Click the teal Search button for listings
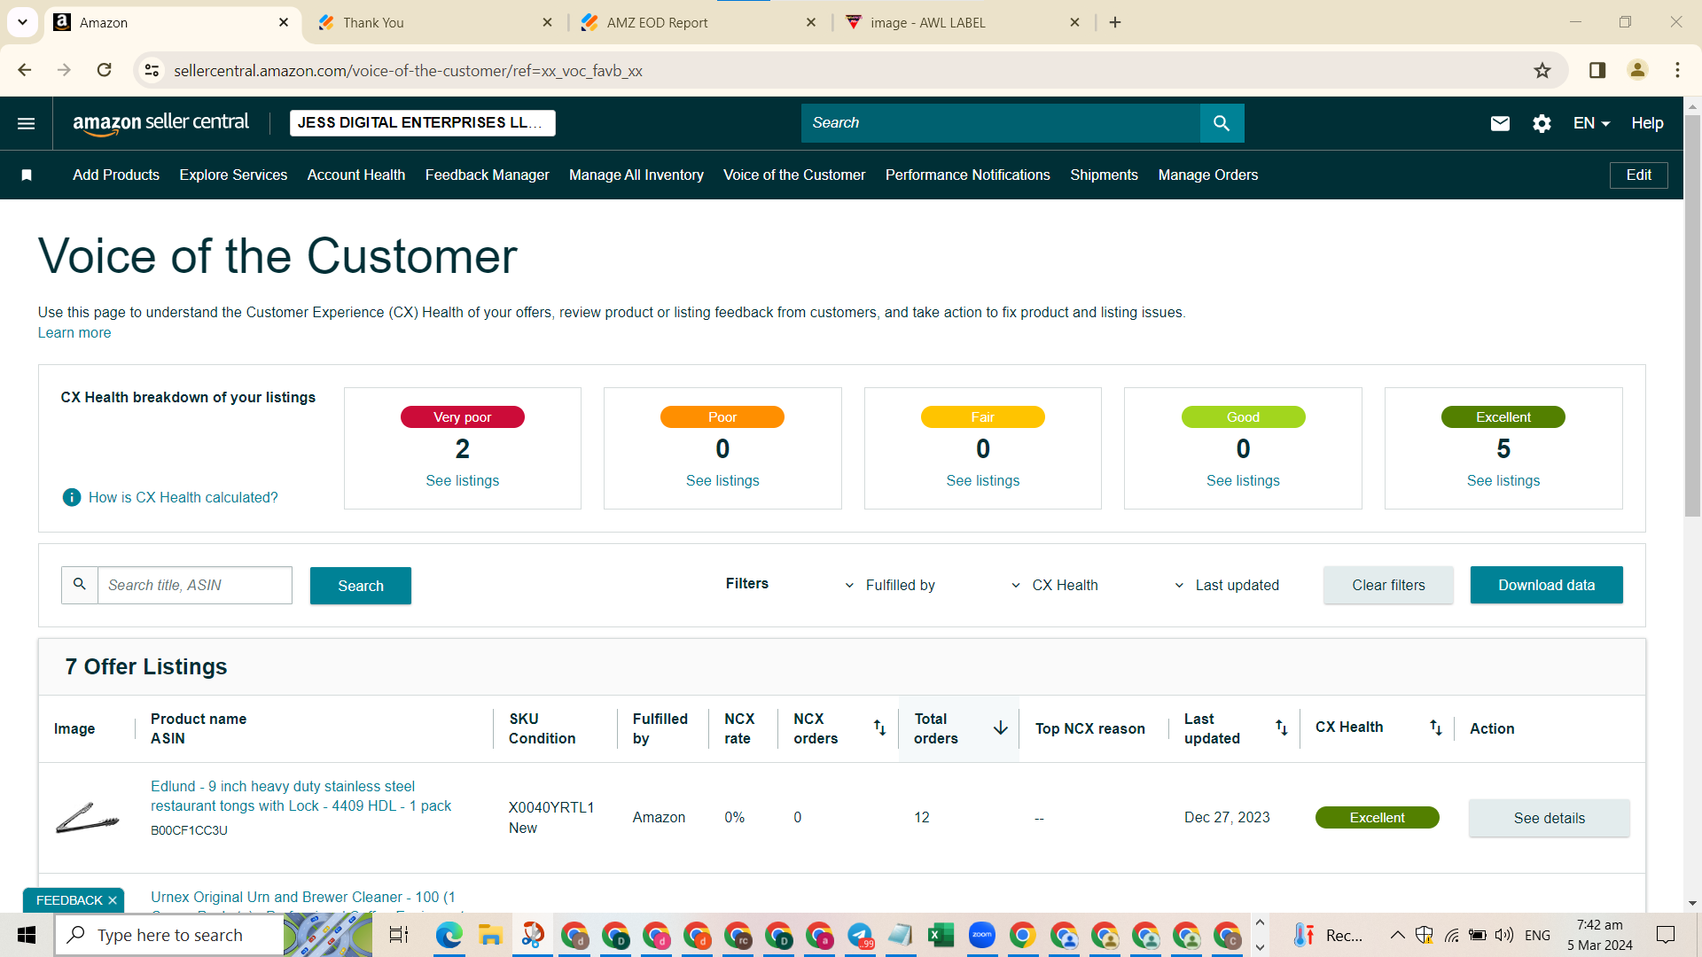The image size is (1702, 957). tap(361, 586)
